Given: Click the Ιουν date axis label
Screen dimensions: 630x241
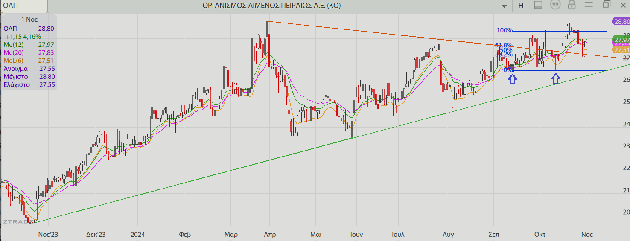Looking at the screenshot, I should (x=356, y=234).
